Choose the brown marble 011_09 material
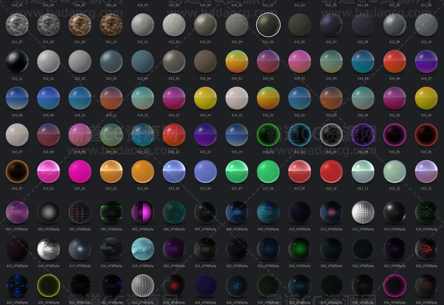 [80, 25]
